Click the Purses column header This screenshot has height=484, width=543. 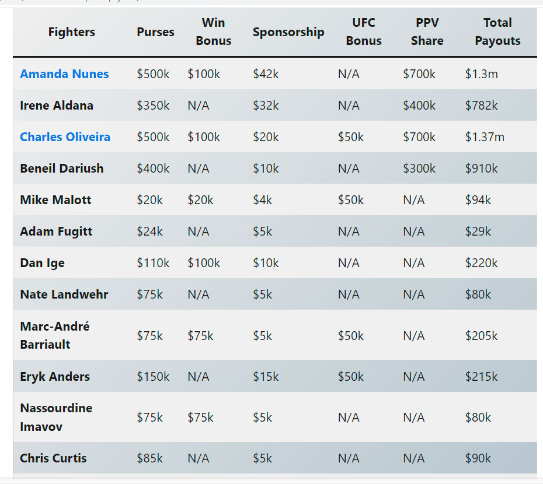click(x=155, y=32)
